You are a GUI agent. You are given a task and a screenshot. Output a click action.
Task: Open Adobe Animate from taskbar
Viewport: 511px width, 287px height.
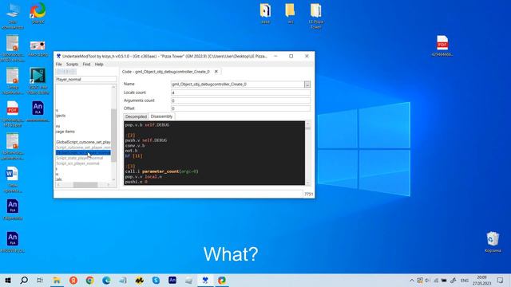pos(172,280)
